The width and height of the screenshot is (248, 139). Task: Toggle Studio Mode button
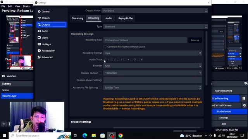[x=229, y=112]
